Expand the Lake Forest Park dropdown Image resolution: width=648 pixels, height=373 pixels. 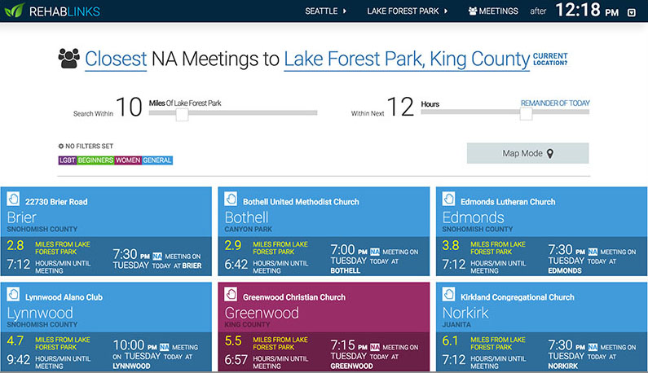click(x=408, y=11)
